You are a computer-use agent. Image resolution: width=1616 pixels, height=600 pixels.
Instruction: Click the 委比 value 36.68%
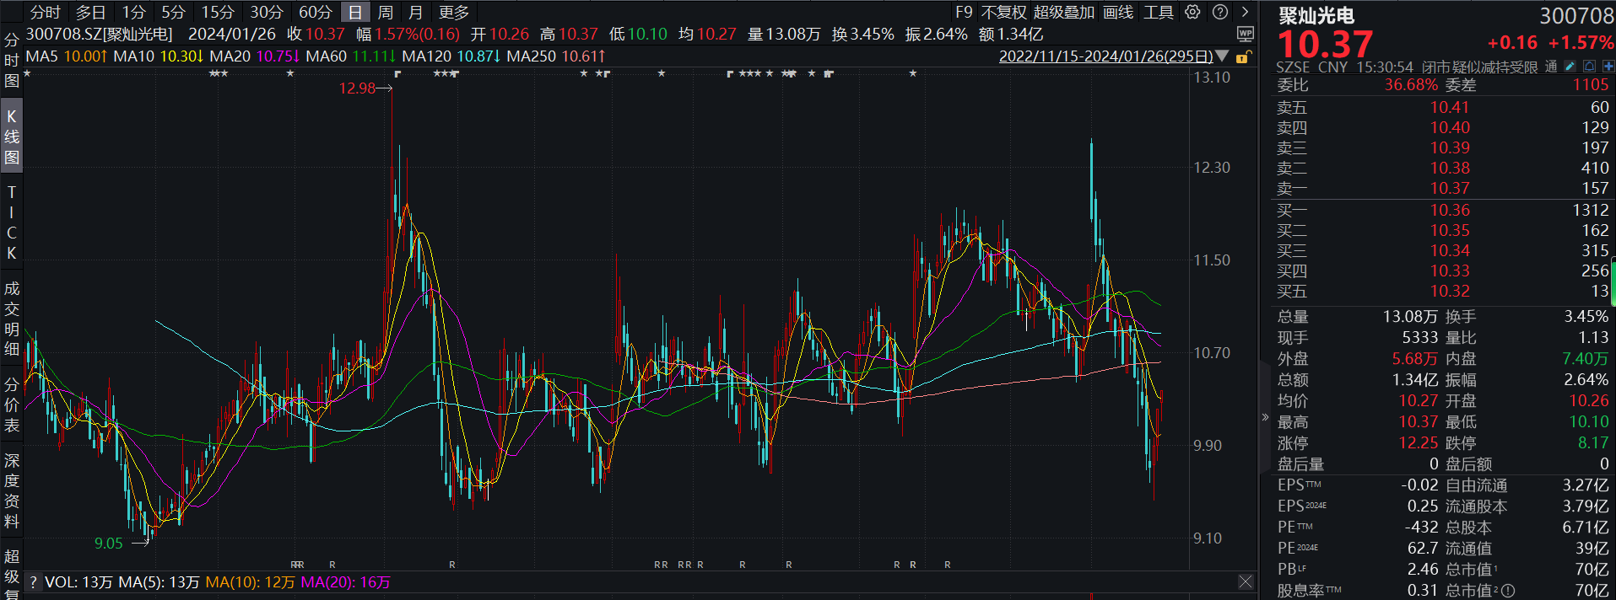pos(1411,84)
